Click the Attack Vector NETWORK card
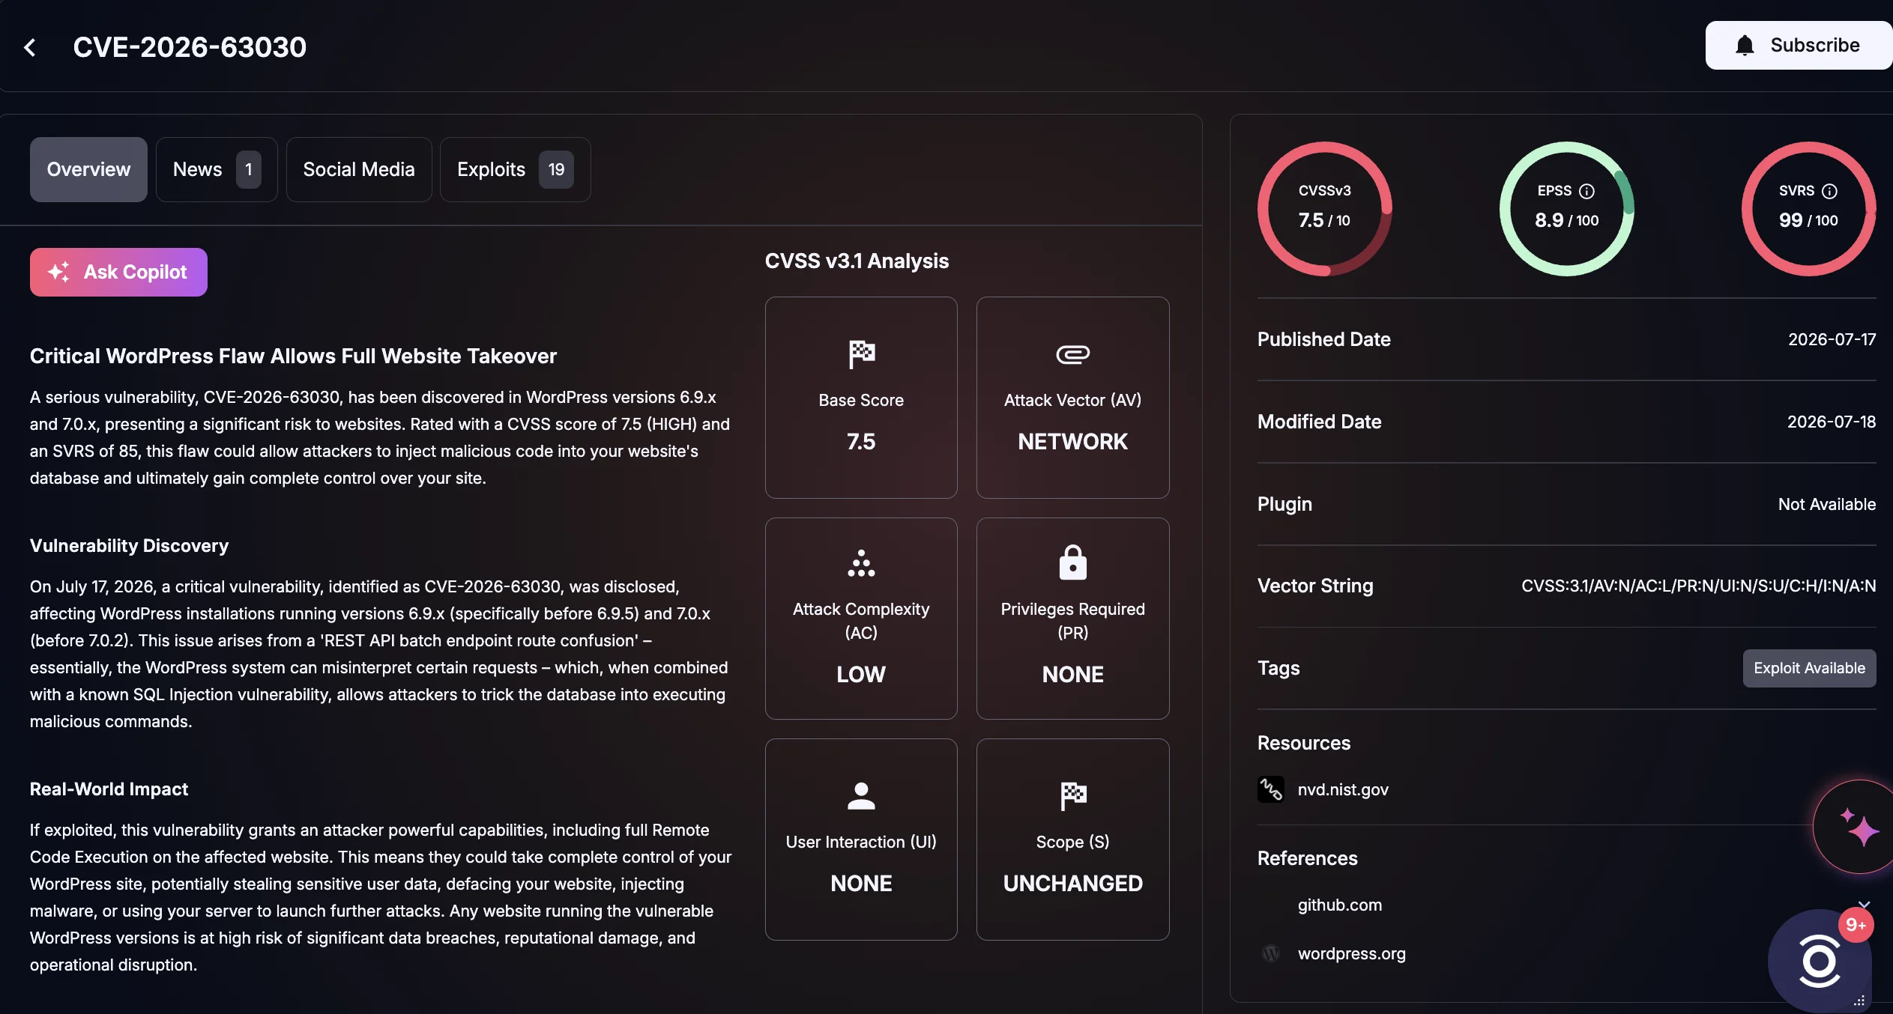The image size is (1893, 1014). (x=1072, y=398)
